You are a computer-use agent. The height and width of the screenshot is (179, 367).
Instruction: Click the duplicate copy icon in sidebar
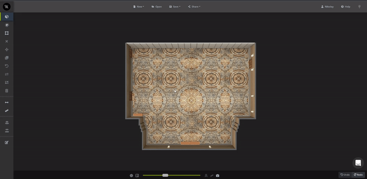(x=7, y=58)
